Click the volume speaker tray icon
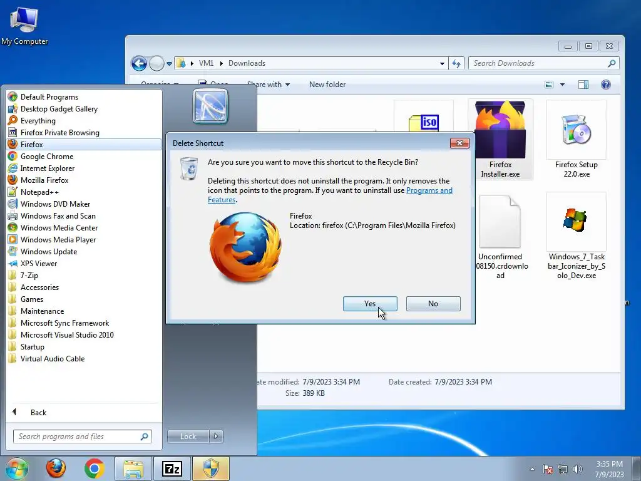This screenshot has height=481, width=641. [577, 470]
